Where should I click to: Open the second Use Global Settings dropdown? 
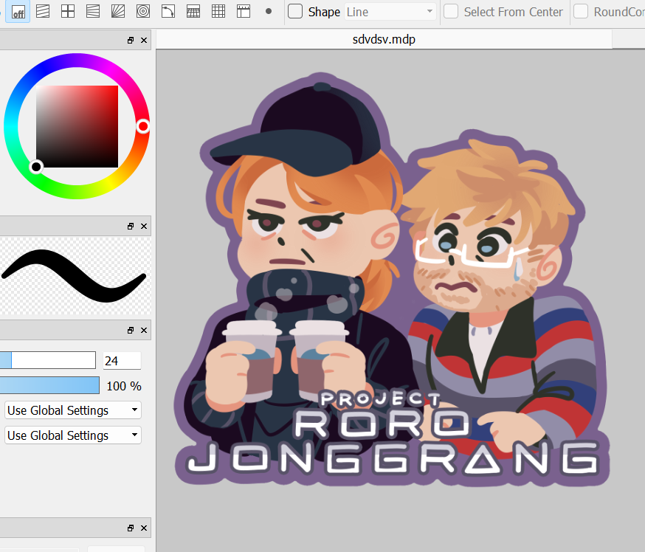(73, 435)
